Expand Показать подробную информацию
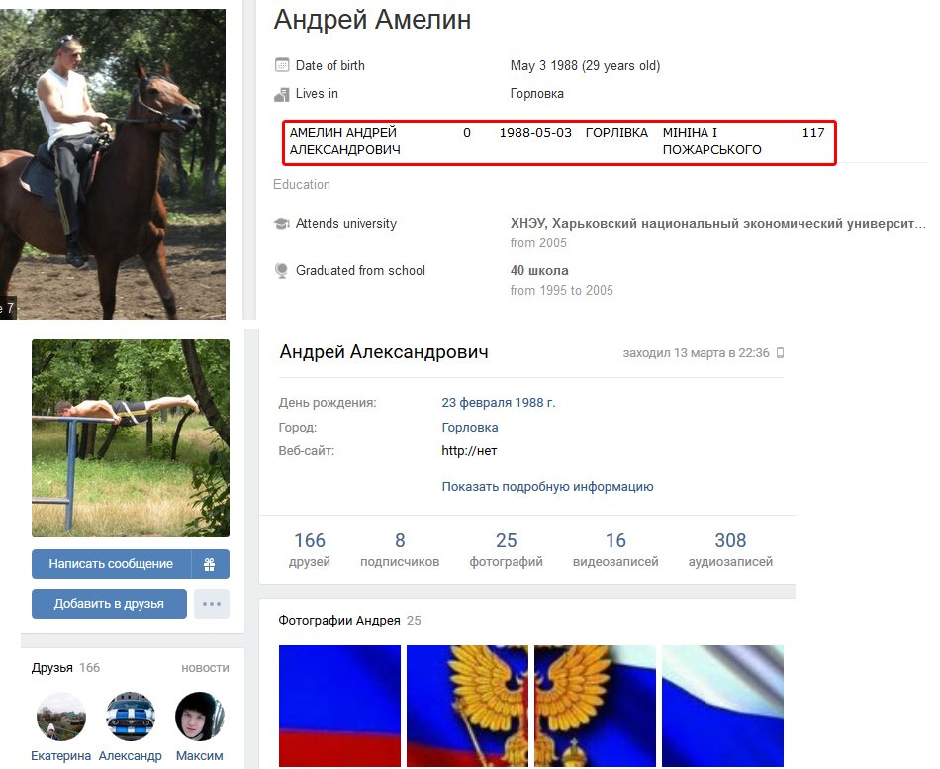This screenshot has width=940, height=769. pyautogui.click(x=547, y=487)
